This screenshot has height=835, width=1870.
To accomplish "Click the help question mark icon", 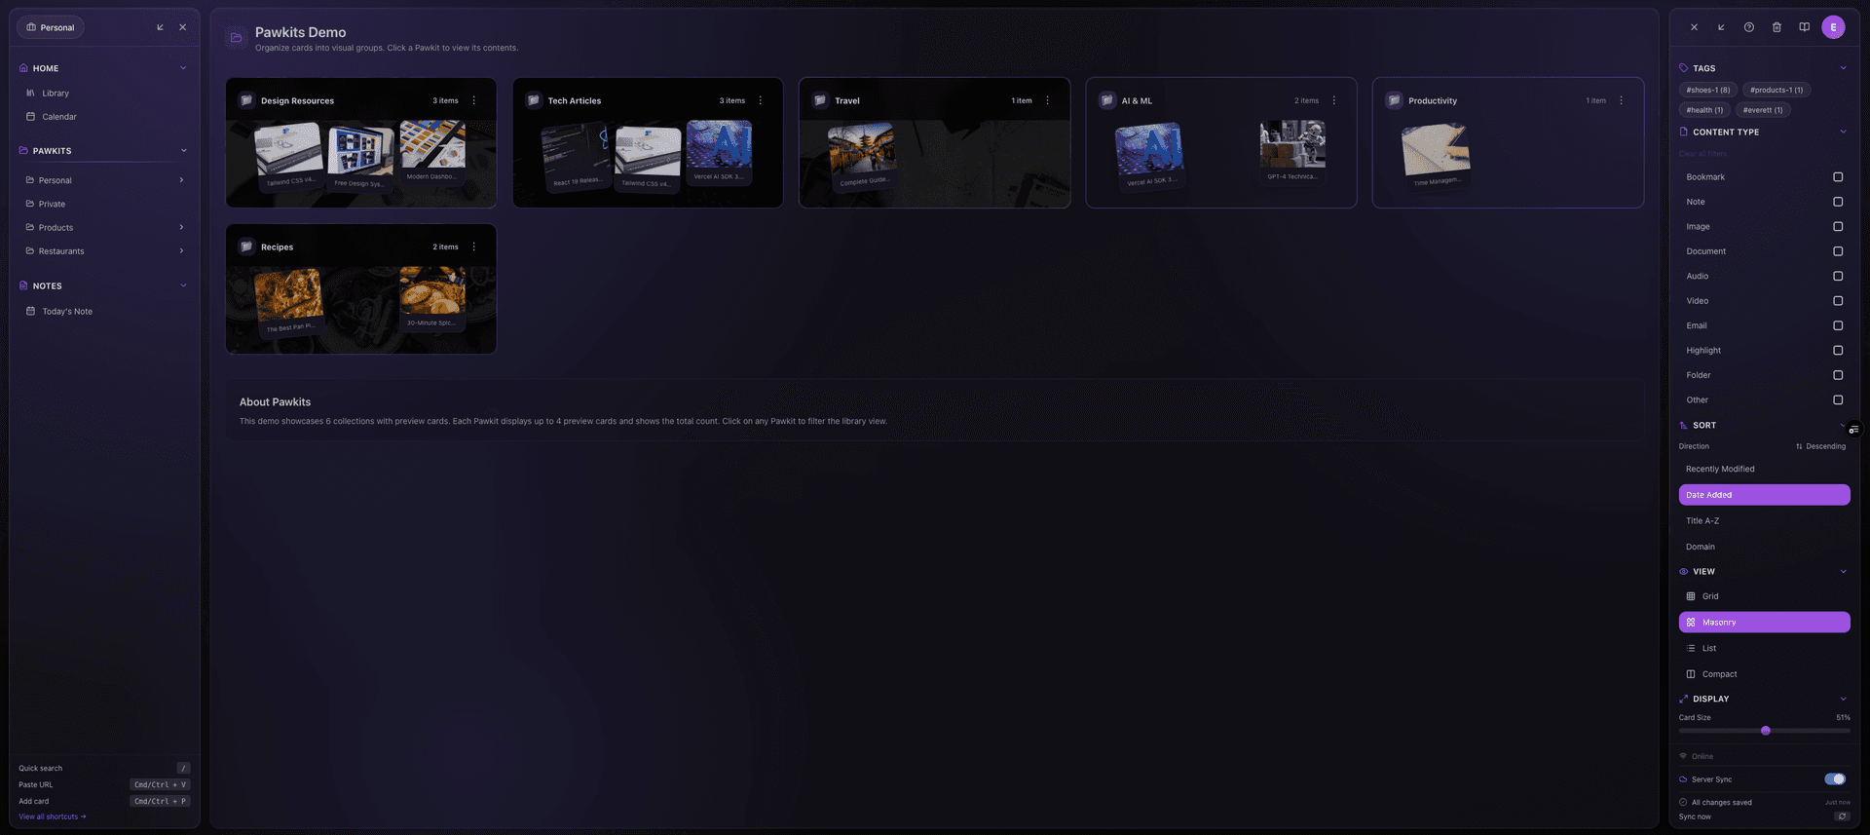I will click(x=1749, y=27).
